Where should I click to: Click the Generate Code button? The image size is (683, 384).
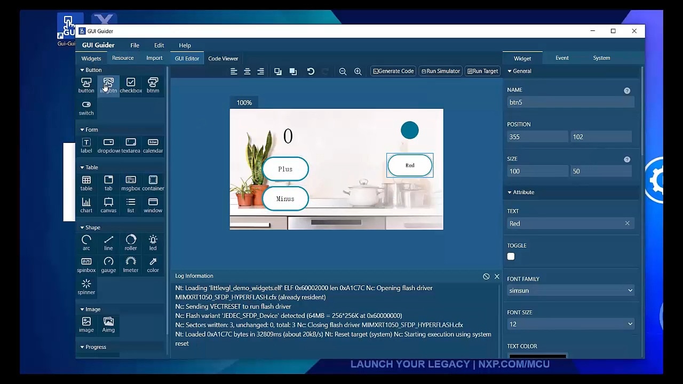pos(393,71)
